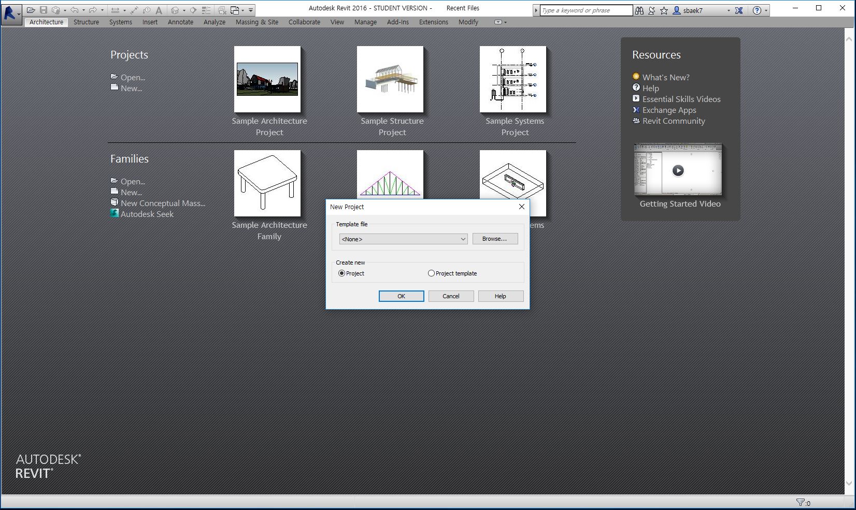Viewport: 856px width, 510px height.
Task: Click the Save disk icon
Action: pos(44,10)
